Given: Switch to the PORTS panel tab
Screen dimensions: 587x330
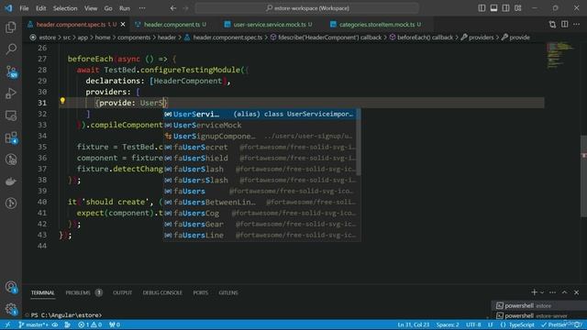Looking at the screenshot, I should click(x=201, y=292).
